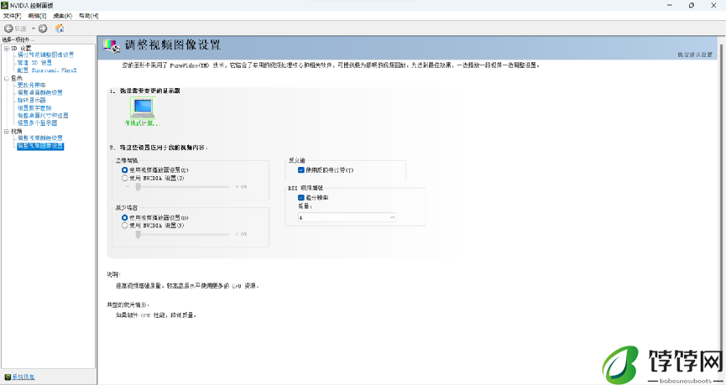The image size is (726, 385).
Task: Collapse the 3D 设置 tree node
Action: (7, 48)
